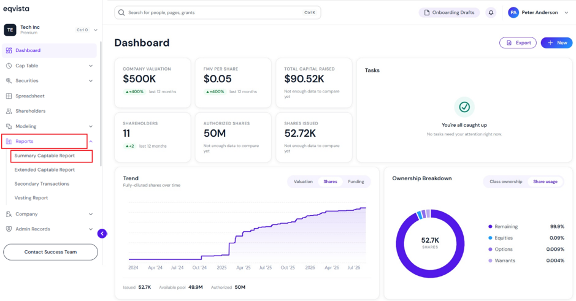Collapse sidebar with purple arrow button
Viewport: 576px width, 301px height.
coord(102,234)
